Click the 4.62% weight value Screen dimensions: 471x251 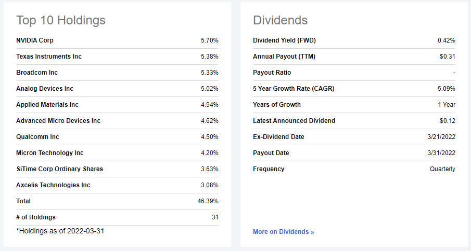210,120
